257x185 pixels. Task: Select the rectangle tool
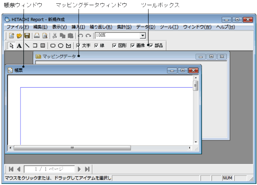pyautogui.click(x=35, y=45)
